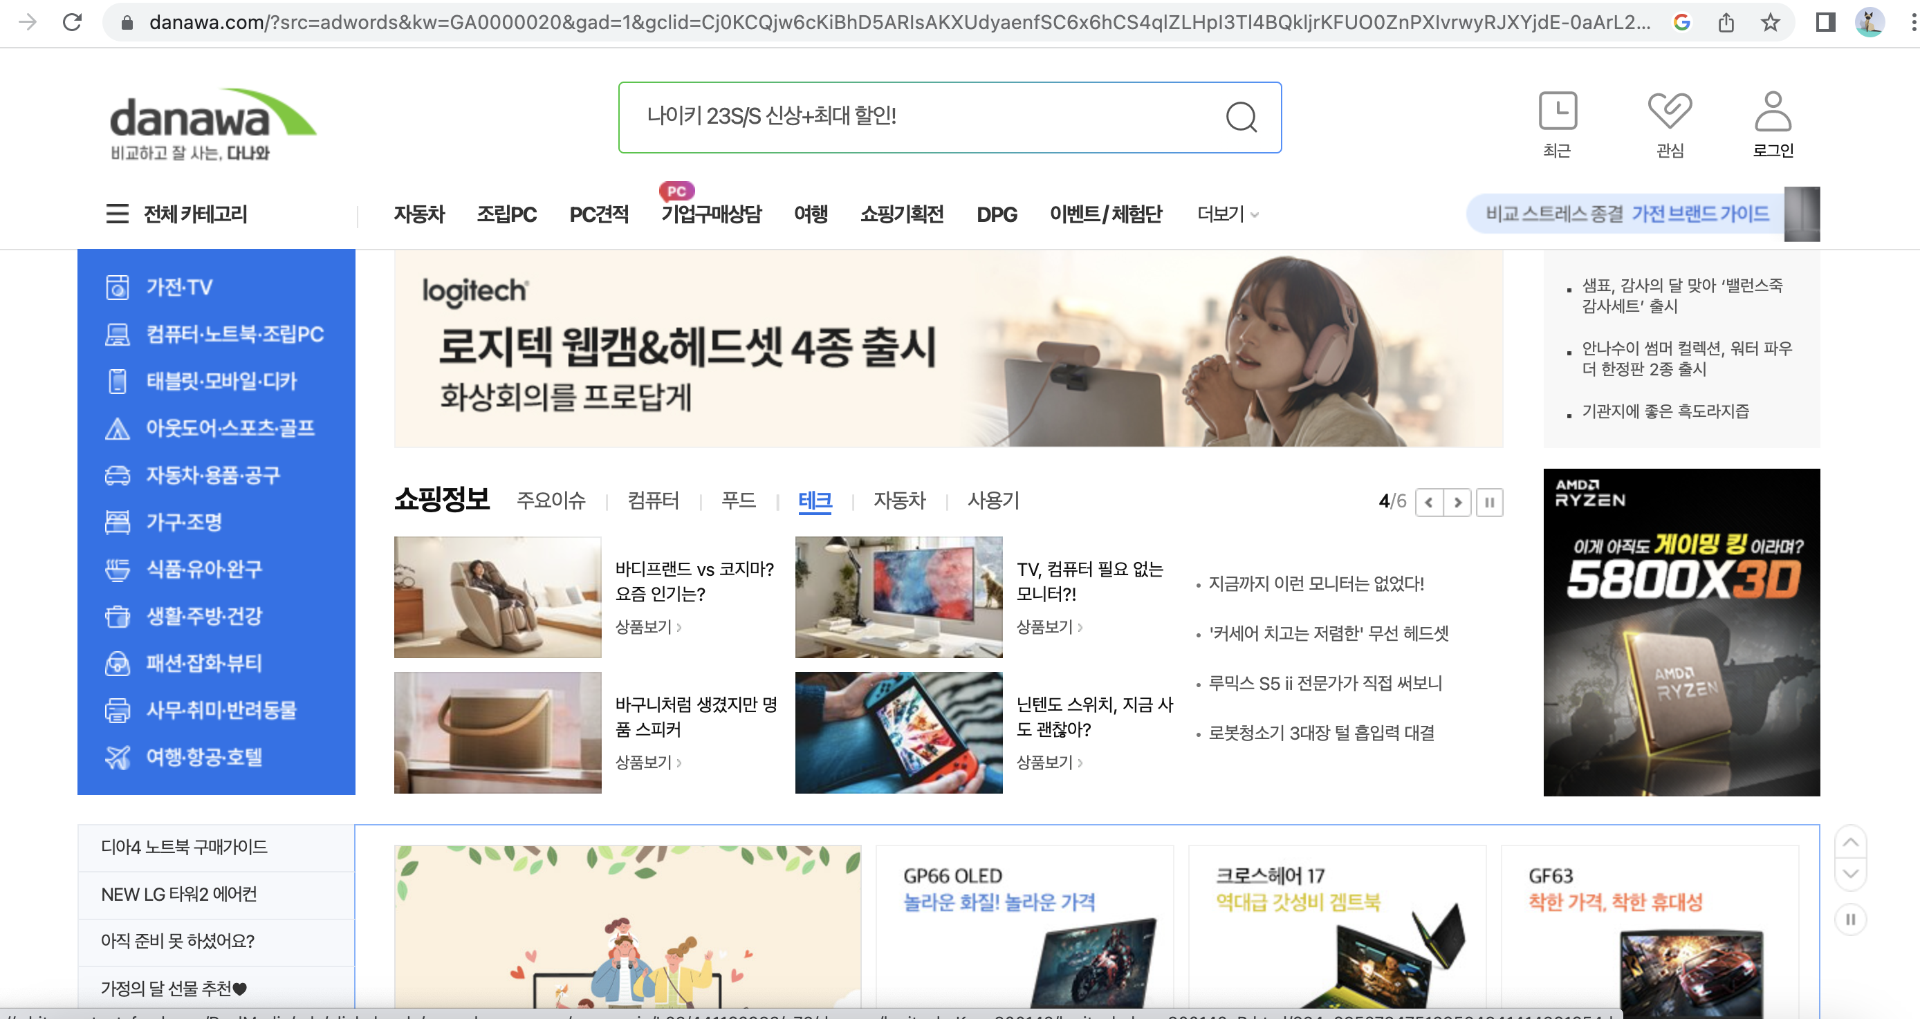Open the 디아4 노트북 구매가이드 link

tap(184, 847)
